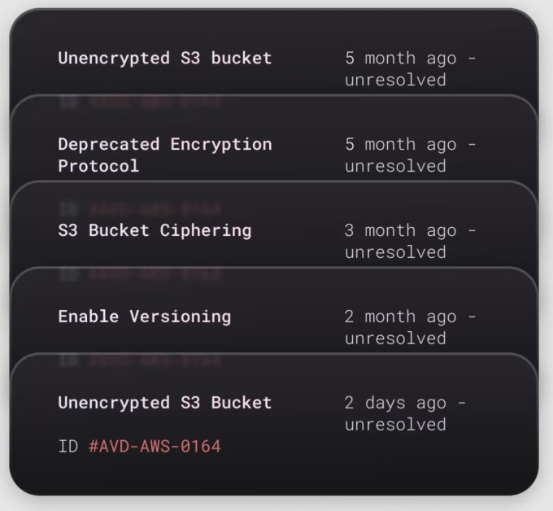Viewport: 553px width, 511px height.
Task: Click the "2 days ago" timestamp
Action: pos(395,403)
